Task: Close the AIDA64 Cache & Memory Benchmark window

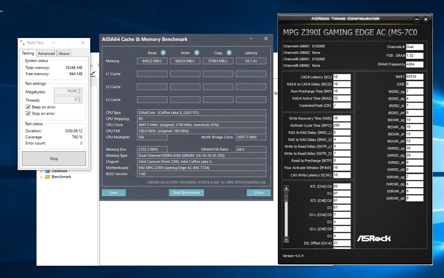Action: point(266,38)
